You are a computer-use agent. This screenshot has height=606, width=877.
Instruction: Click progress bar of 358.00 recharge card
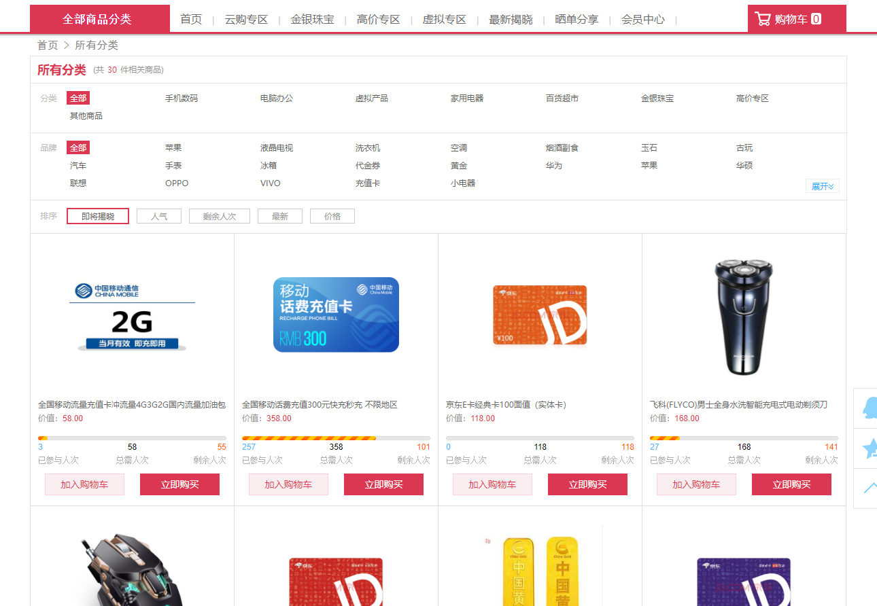point(336,438)
